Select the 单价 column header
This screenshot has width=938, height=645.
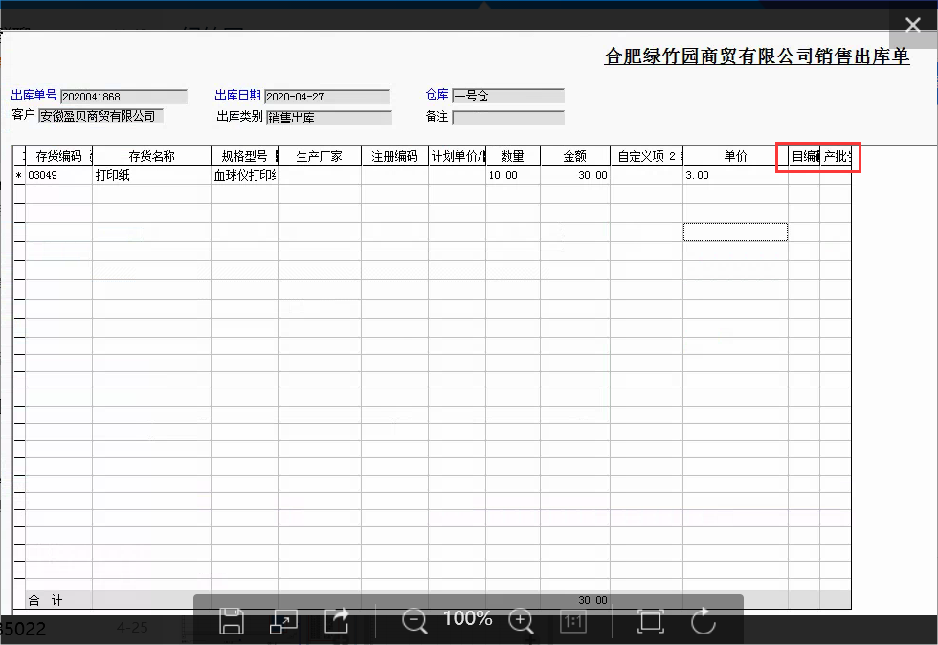(x=735, y=156)
